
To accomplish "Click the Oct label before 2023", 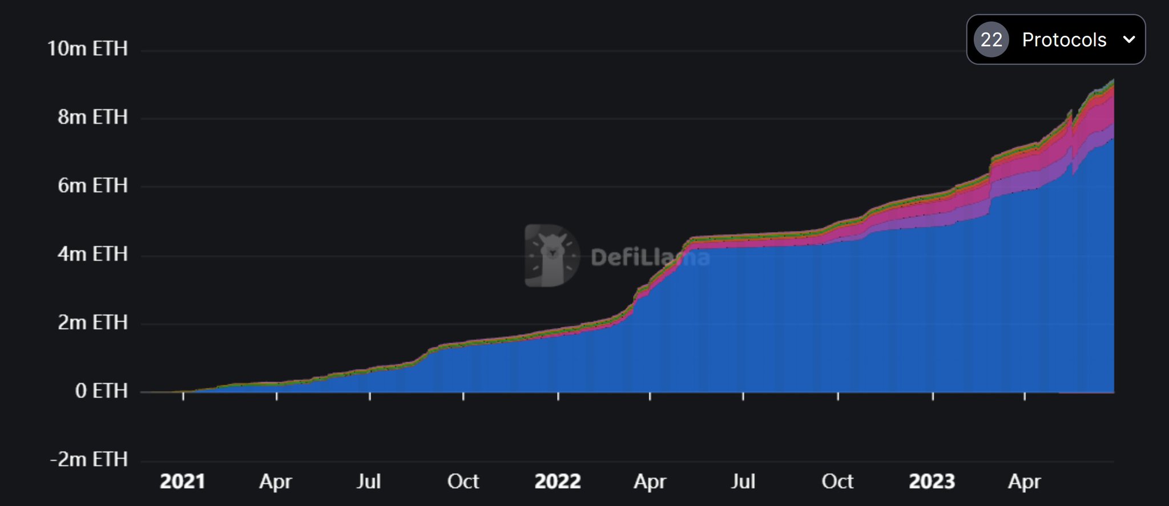I will click(x=837, y=481).
